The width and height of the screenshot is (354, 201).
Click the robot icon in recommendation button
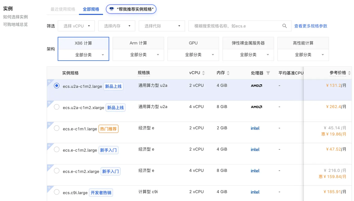coord(112,9)
